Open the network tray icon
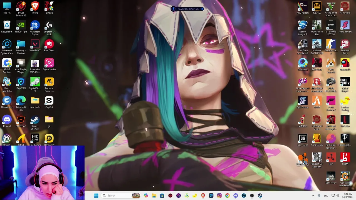Viewport: 356px width, 200px height. tap(333, 196)
